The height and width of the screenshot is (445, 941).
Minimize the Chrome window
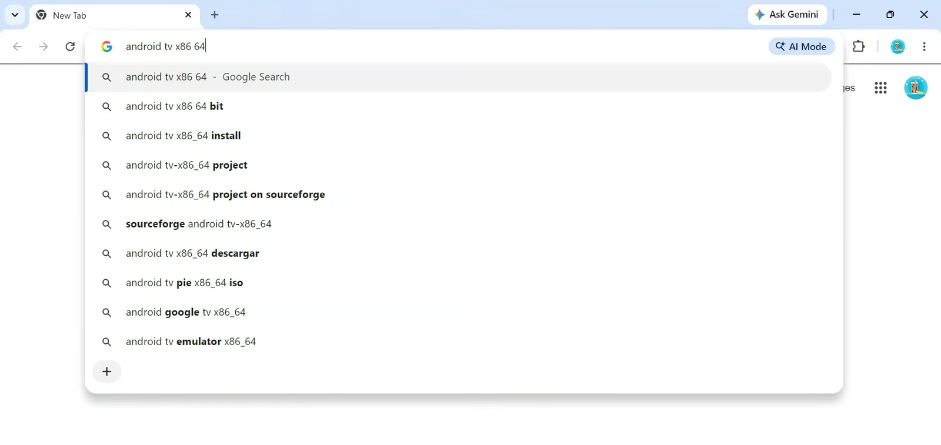pyautogui.click(x=856, y=15)
